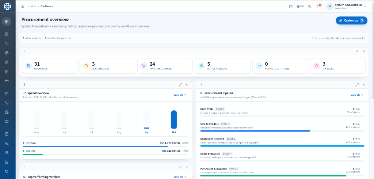Expand the PO Created & Awarded chevron
Image resolution: width=374 pixels, height=179 pixels.
pyautogui.click(x=363, y=170)
